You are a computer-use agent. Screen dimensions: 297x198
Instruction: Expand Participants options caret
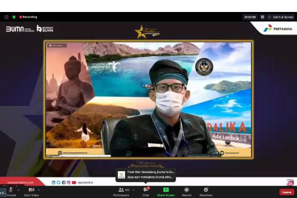click(x=133, y=190)
